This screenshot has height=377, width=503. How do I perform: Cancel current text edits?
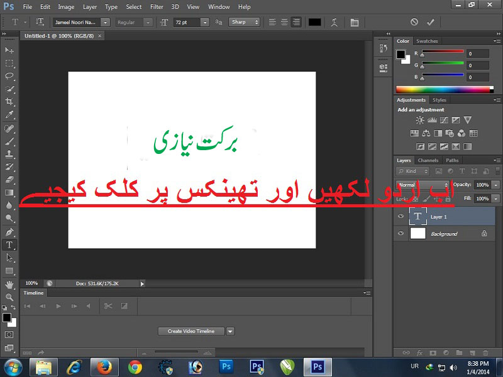tap(414, 22)
